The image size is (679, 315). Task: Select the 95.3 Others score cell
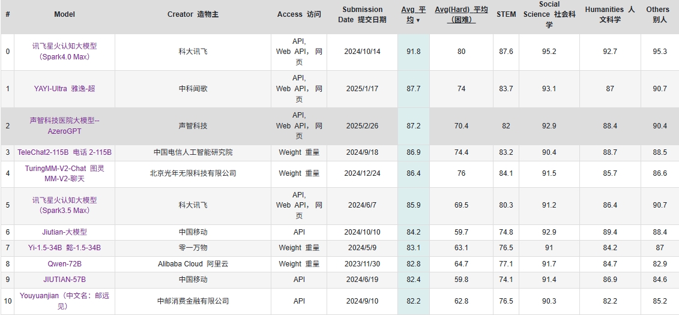tap(660, 52)
